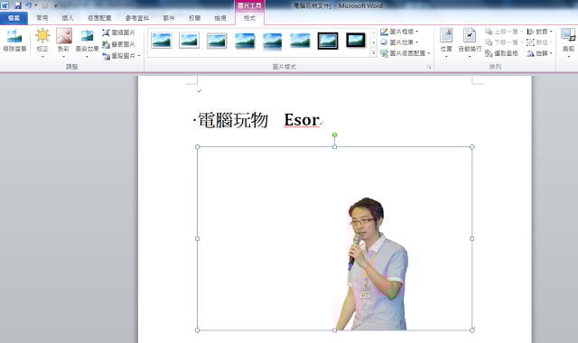Click the Bring Forward (上移一層) icon
This screenshot has width=578, height=343.
489,32
